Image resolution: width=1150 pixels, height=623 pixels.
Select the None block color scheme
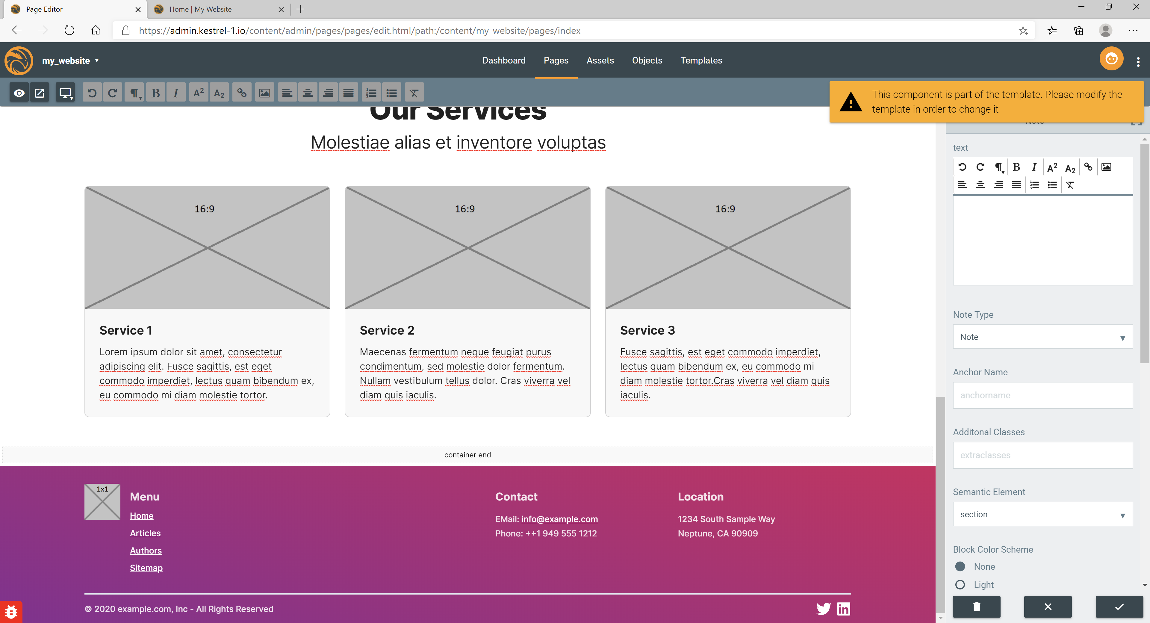click(960, 566)
